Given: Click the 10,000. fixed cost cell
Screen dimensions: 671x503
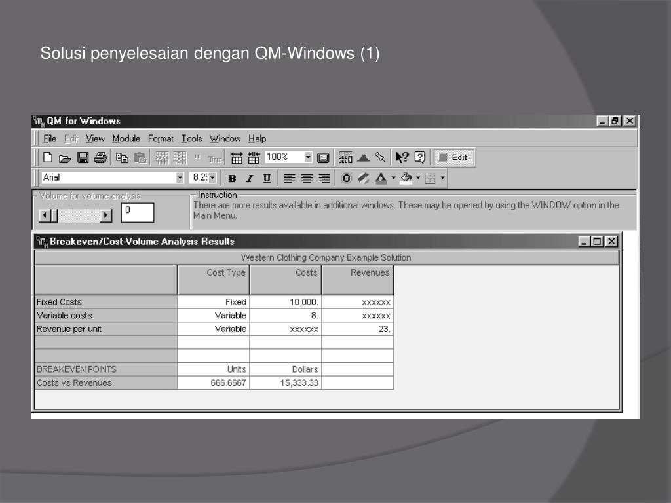Looking at the screenshot, I should [x=286, y=302].
